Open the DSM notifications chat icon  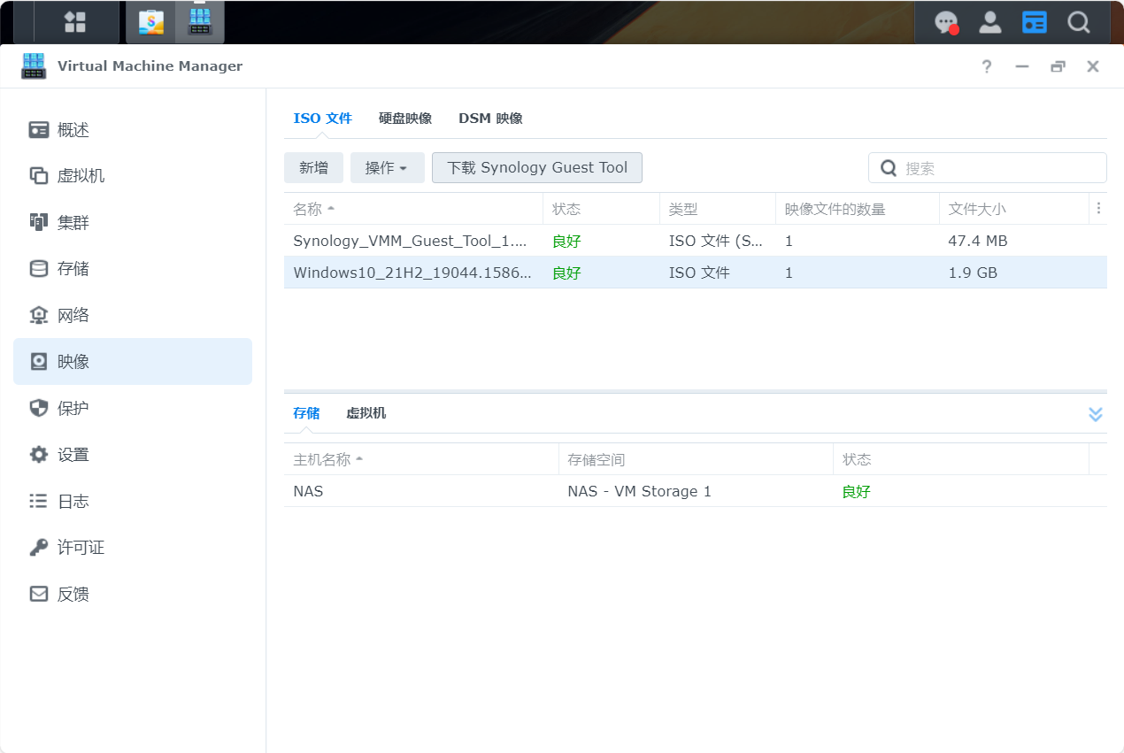tap(946, 22)
